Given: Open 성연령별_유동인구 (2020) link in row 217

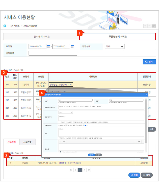Looking at the screenshot, I should coord(61,84).
